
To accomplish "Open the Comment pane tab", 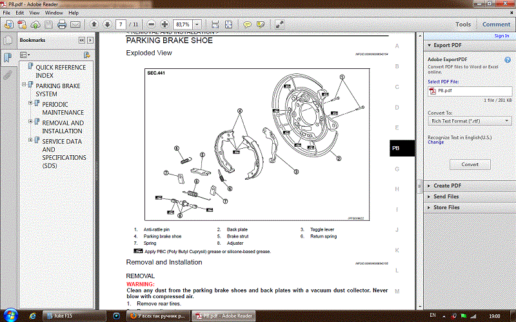I will [496, 24].
